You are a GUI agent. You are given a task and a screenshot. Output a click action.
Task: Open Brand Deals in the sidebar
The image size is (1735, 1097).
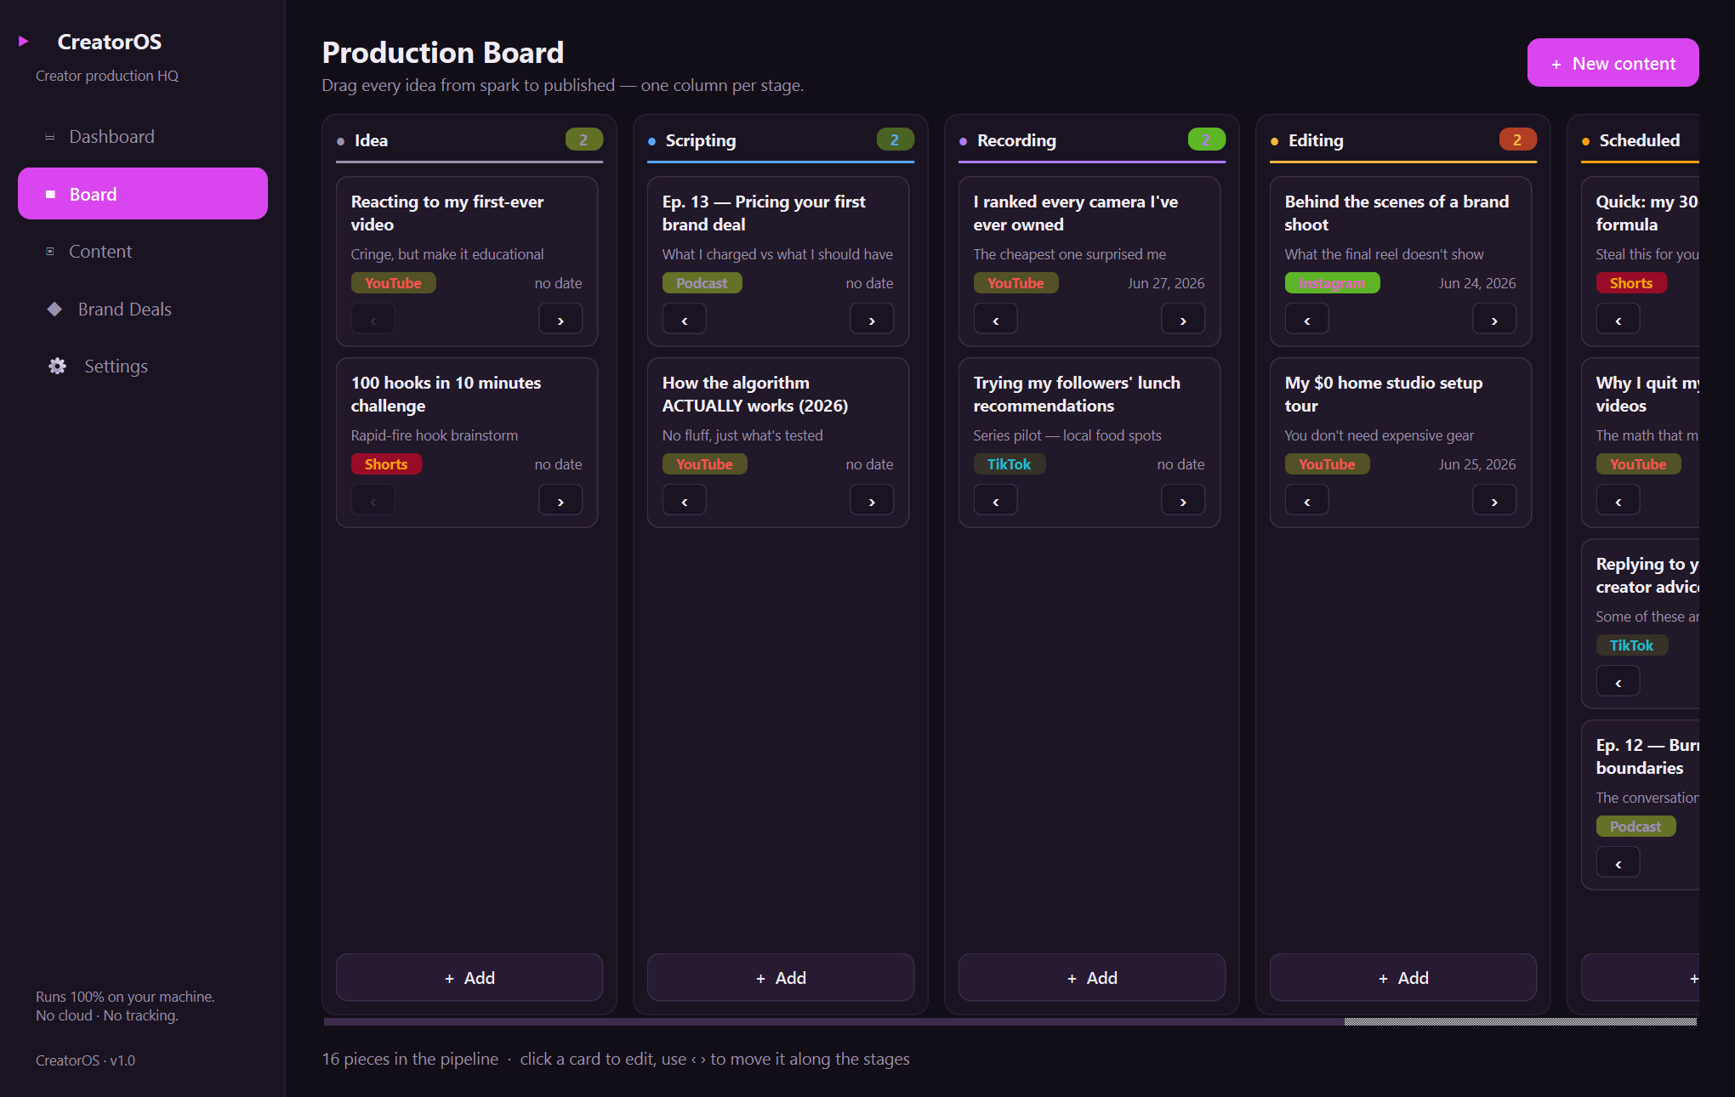142,310
